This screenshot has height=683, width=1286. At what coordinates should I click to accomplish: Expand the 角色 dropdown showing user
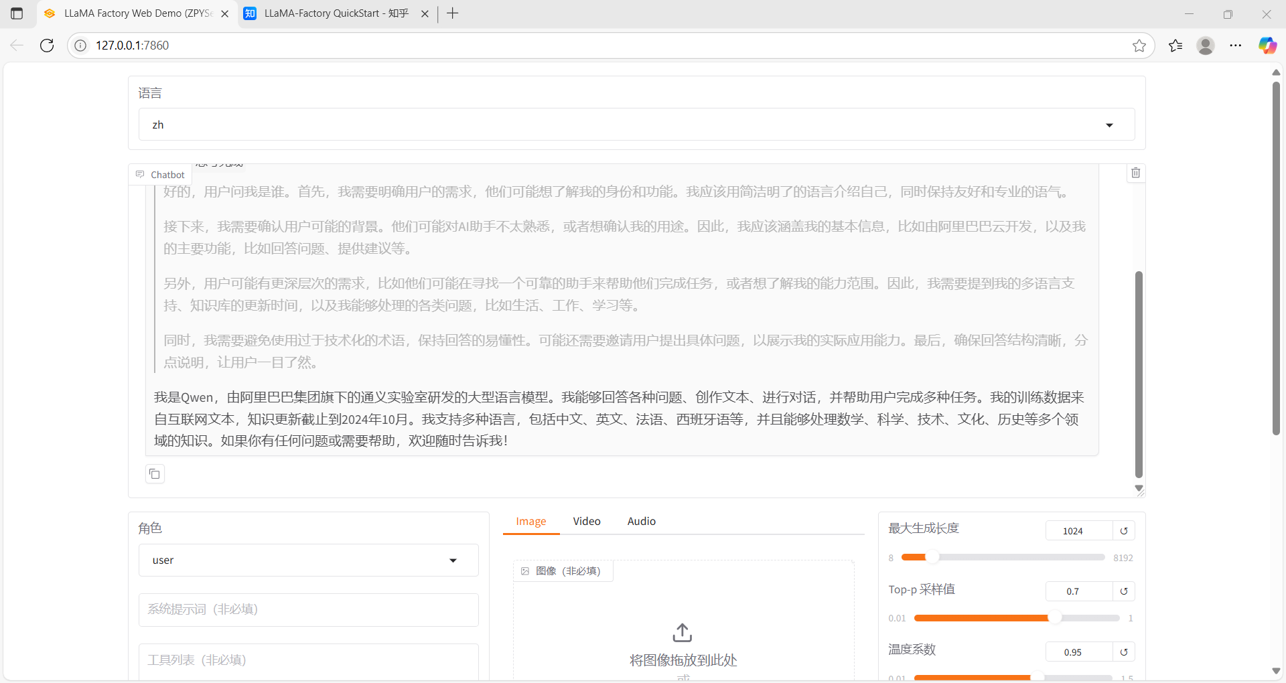[308, 560]
